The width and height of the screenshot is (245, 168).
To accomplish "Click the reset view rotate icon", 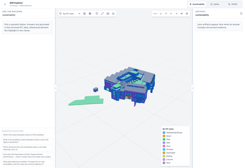I will 97,14.
